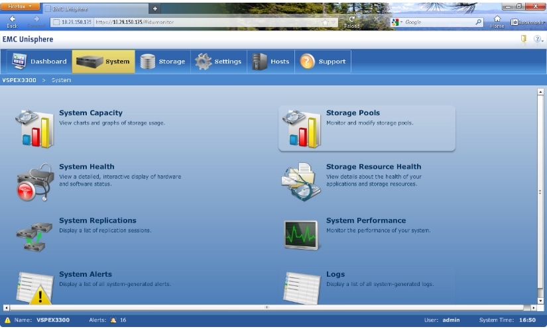Click the alerts bell icon in status bar

113,320
